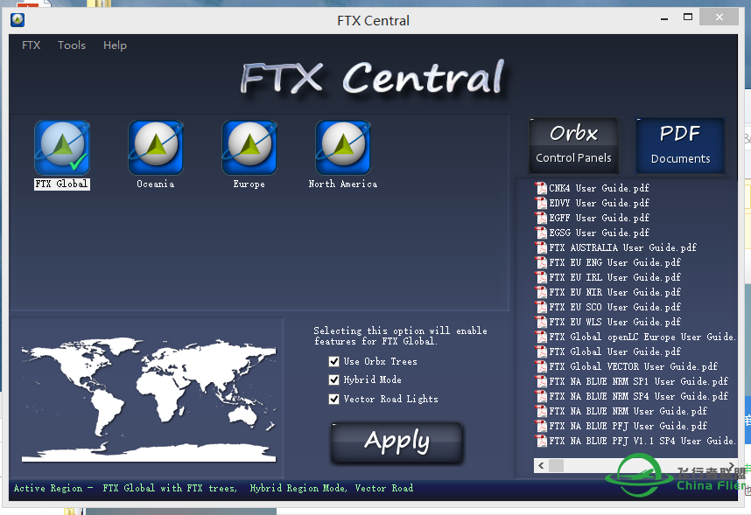The height and width of the screenshot is (515, 751).
Task: Open the Tools menu
Action: point(71,45)
